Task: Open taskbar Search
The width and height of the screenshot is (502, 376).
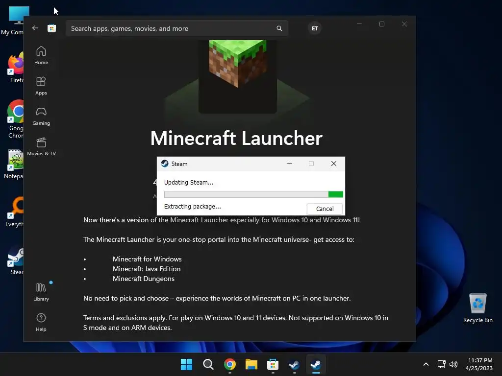Action: (x=208, y=364)
